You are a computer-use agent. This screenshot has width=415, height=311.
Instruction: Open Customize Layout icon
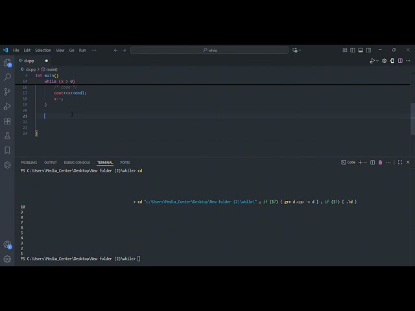(x=345, y=50)
